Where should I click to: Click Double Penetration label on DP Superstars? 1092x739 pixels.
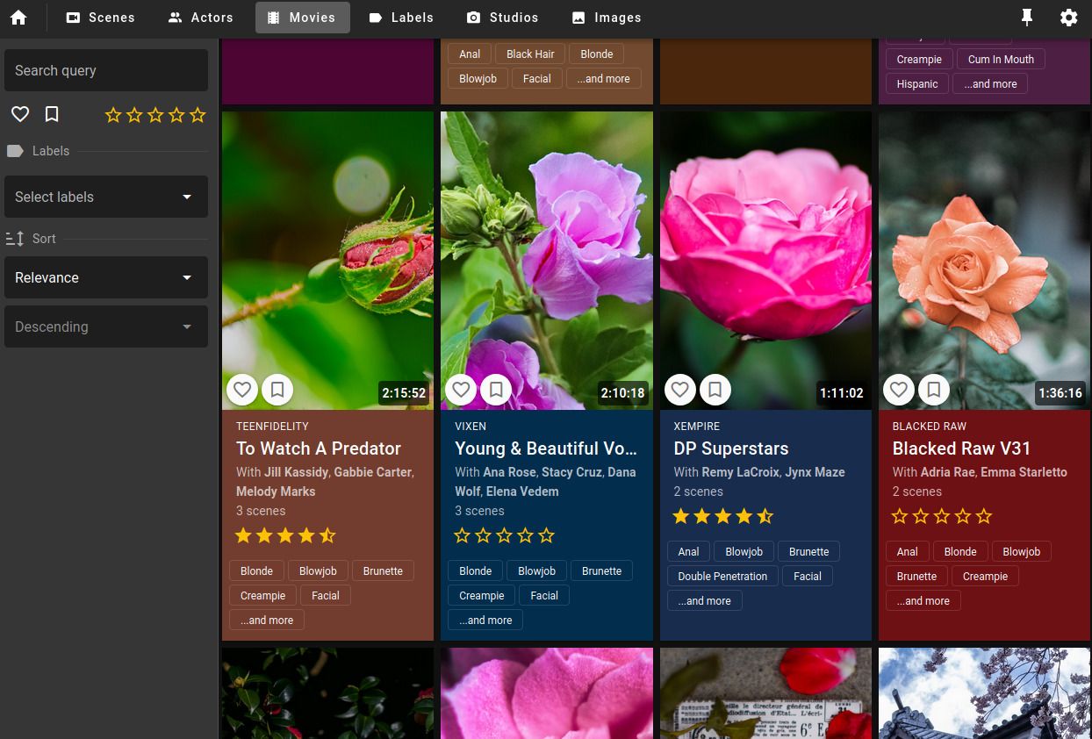pyautogui.click(x=722, y=576)
